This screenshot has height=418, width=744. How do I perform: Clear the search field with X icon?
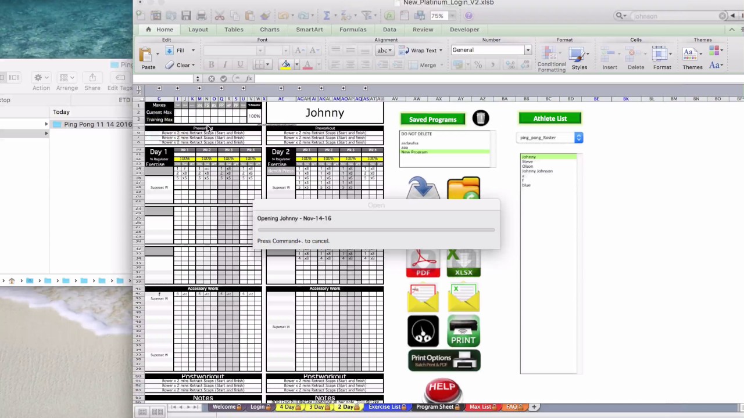[722, 16]
